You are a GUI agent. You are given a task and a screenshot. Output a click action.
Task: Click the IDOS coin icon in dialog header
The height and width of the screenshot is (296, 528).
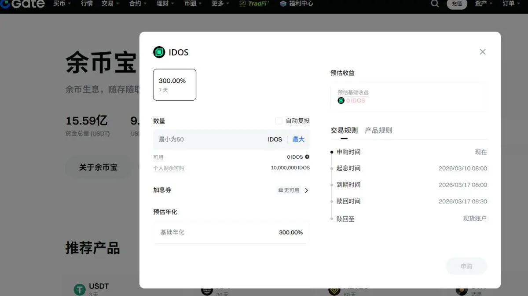pos(159,52)
